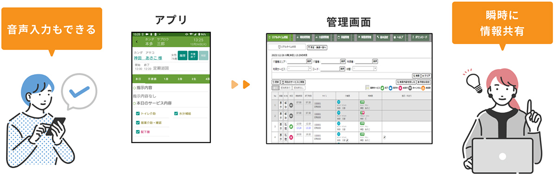Click 選択 button next to 利用者 field

pyautogui.click(x=375, y=61)
